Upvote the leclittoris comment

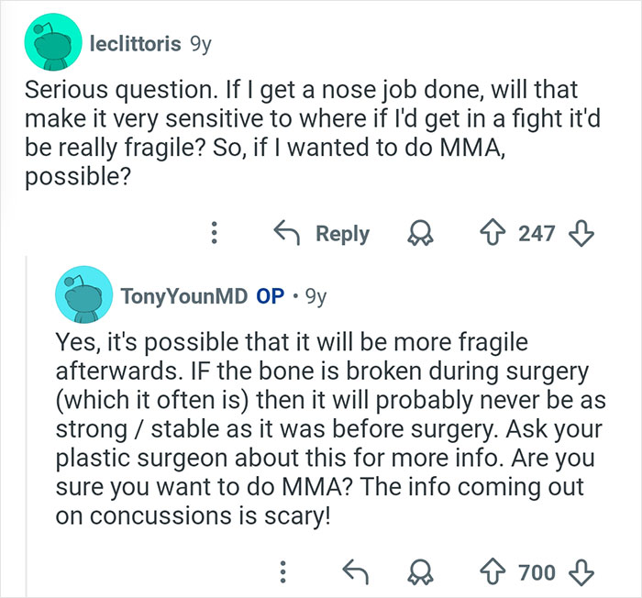point(498,233)
